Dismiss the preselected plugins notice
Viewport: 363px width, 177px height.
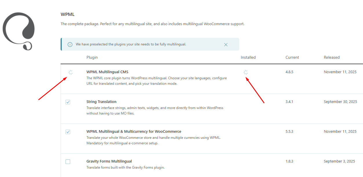point(226,45)
